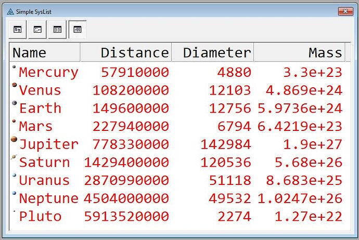Image resolution: width=359 pixels, height=240 pixels.
Task: Select the Venus row name
Action: coord(40,90)
